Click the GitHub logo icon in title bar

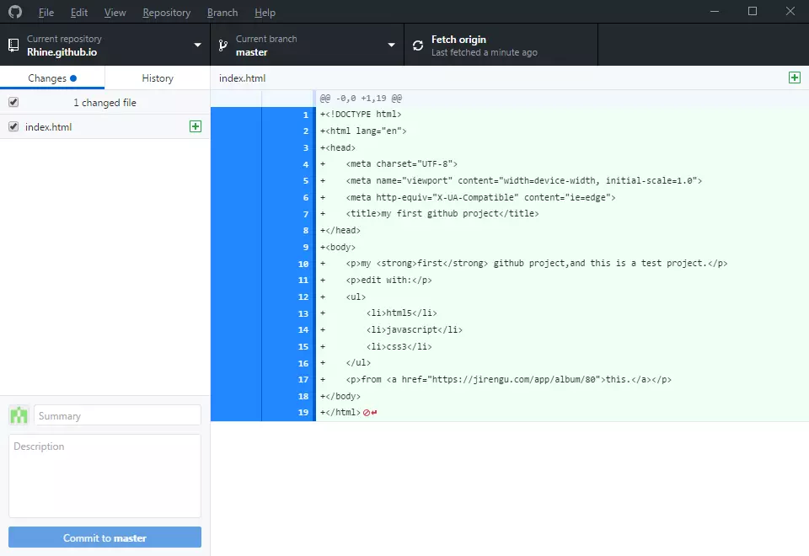pyautogui.click(x=15, y=12)
